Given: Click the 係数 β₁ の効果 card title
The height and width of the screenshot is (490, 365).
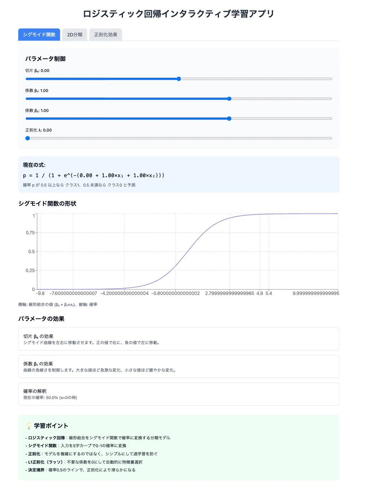Looking at the screenshot, I should coord(38,364).
